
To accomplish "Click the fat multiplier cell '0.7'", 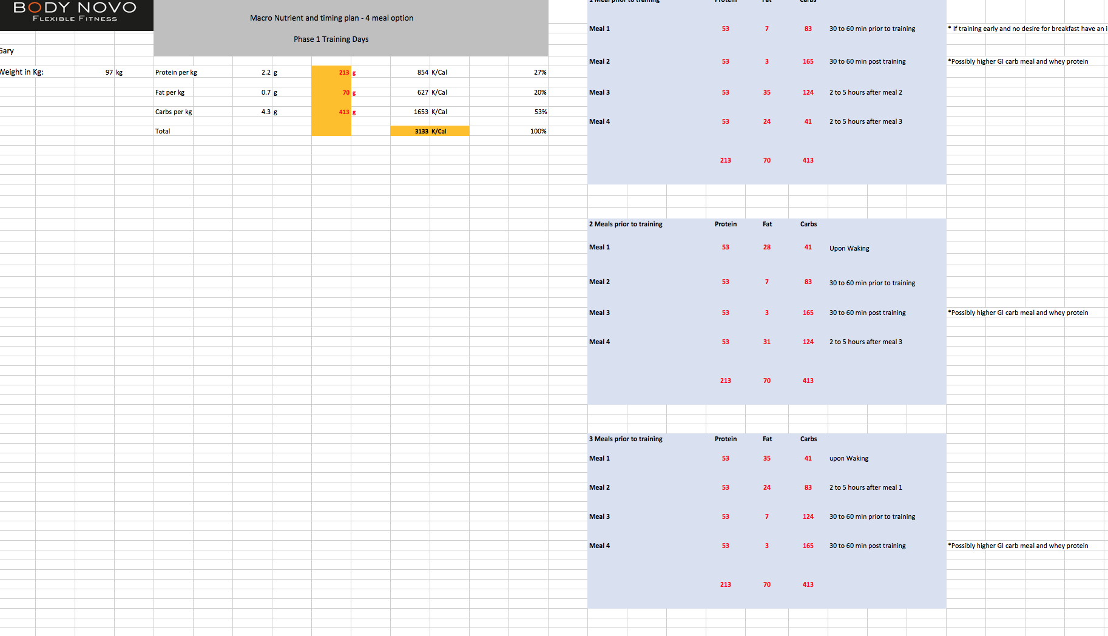I will pos(266,92).
